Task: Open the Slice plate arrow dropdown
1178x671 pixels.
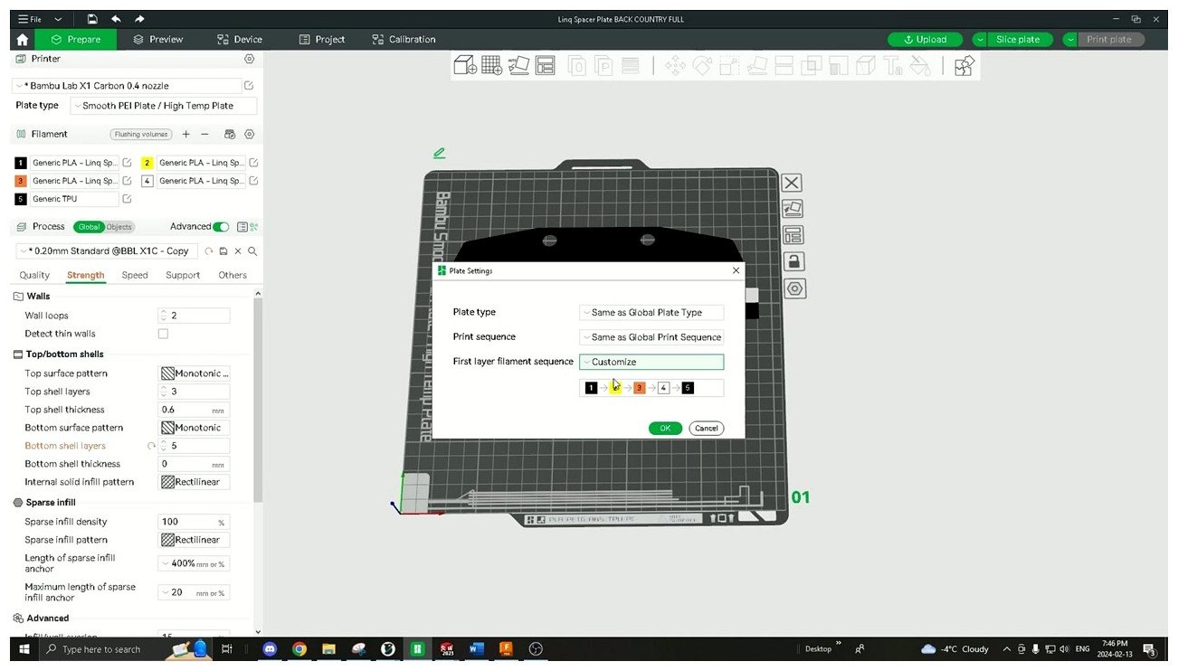Action: pyautogui.click(x=980, y=40)
